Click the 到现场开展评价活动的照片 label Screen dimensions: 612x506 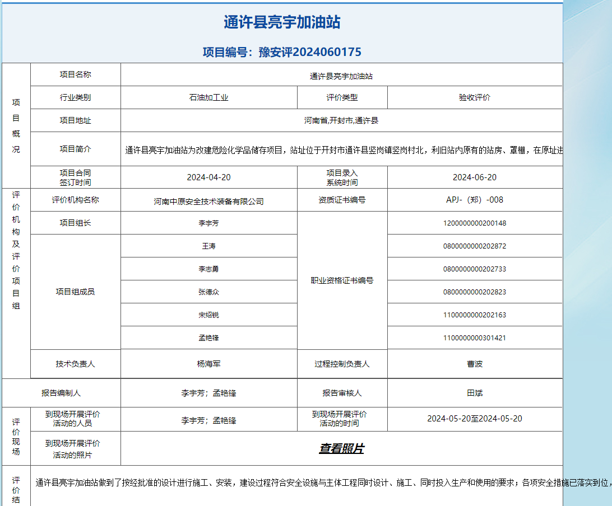coord(73,449)
